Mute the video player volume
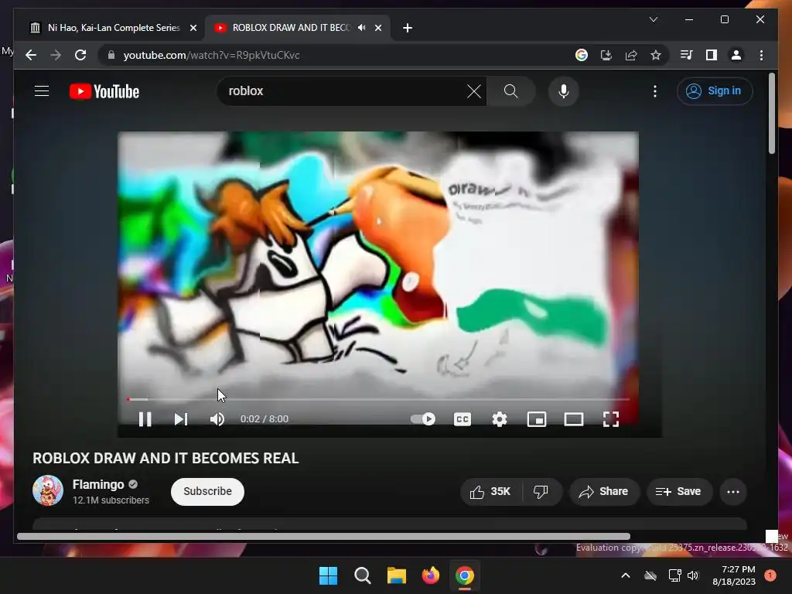 click(217, 419)
